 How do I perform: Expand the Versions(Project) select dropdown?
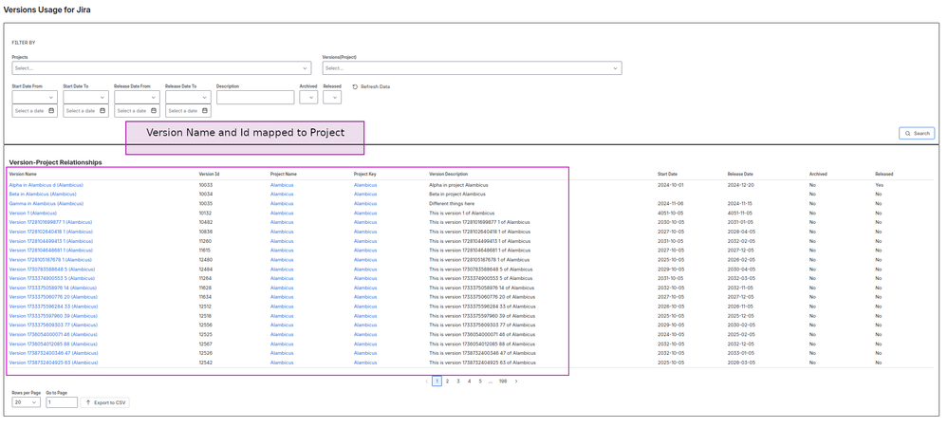click(x=473, y=68)
